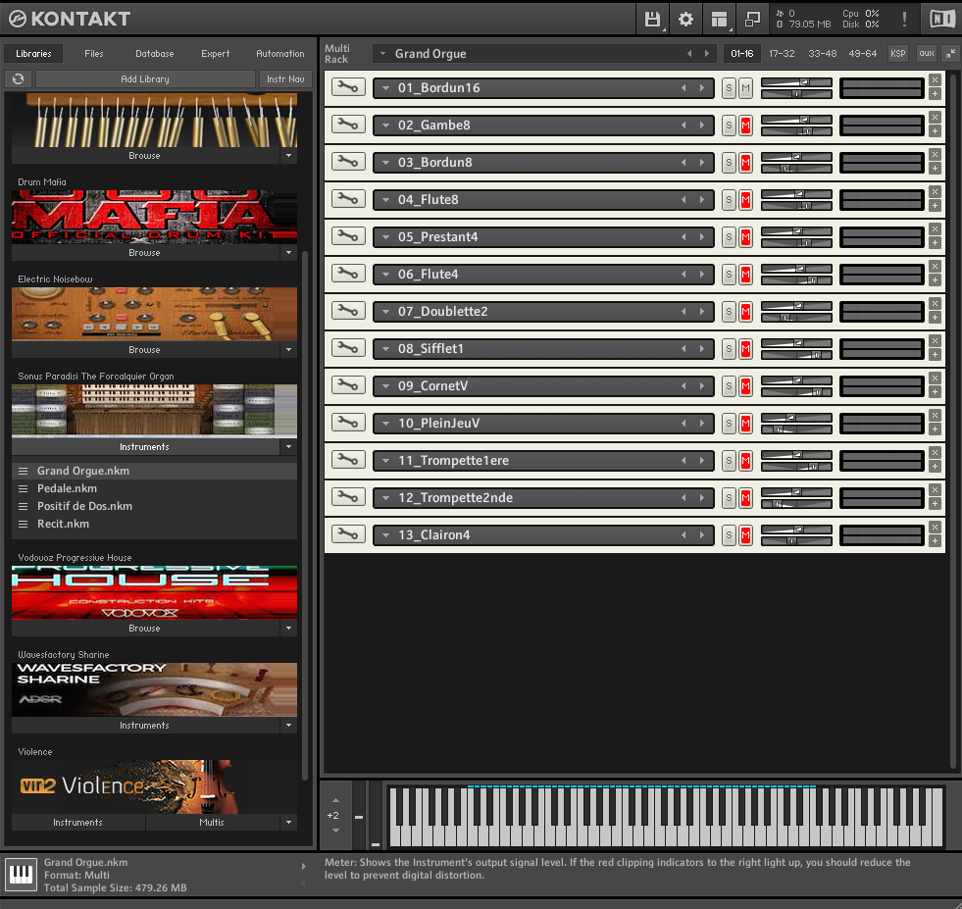Image resolution: width=962 pixels, height=909 pixels.
Task: Solo the 09_CornetV instrument
Action: coord(729,385)
